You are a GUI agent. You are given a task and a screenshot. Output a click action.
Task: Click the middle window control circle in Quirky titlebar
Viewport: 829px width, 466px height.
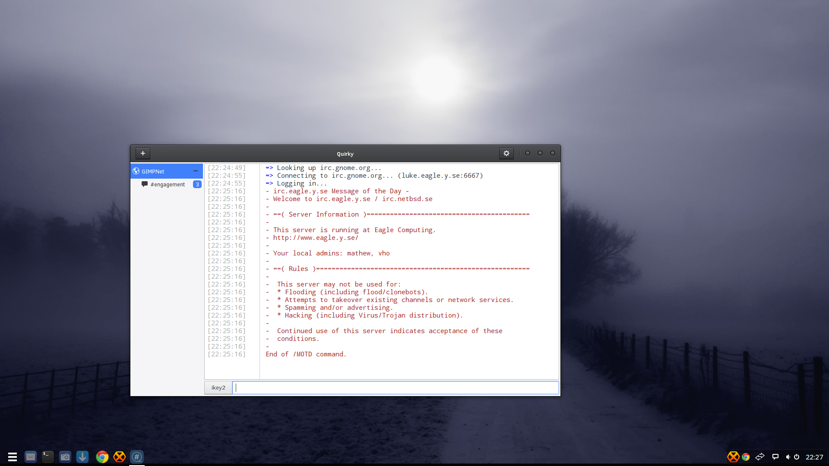click(x=540, y=153)
